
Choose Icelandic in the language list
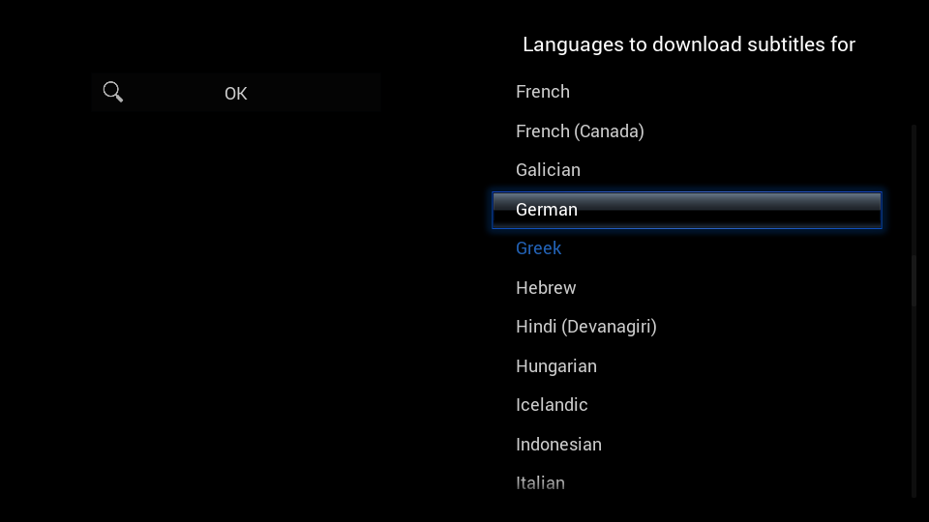coord(687,405)
